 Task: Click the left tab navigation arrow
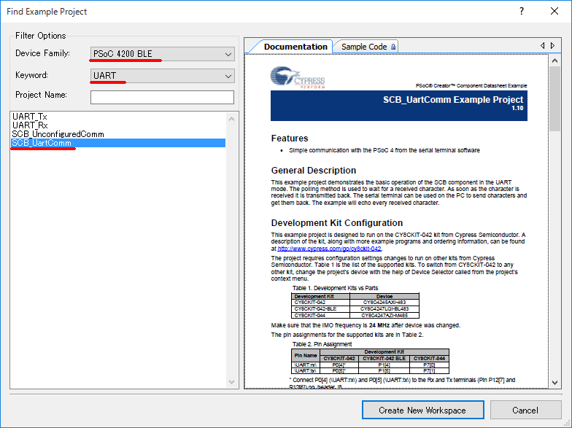pyautogui.click(x=543, y=45)
